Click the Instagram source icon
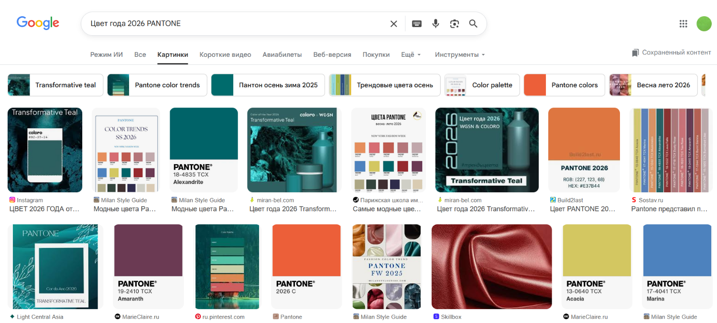The width and height of the screenshot is (717, 323). pyautogui.click(x=12, y=200)
